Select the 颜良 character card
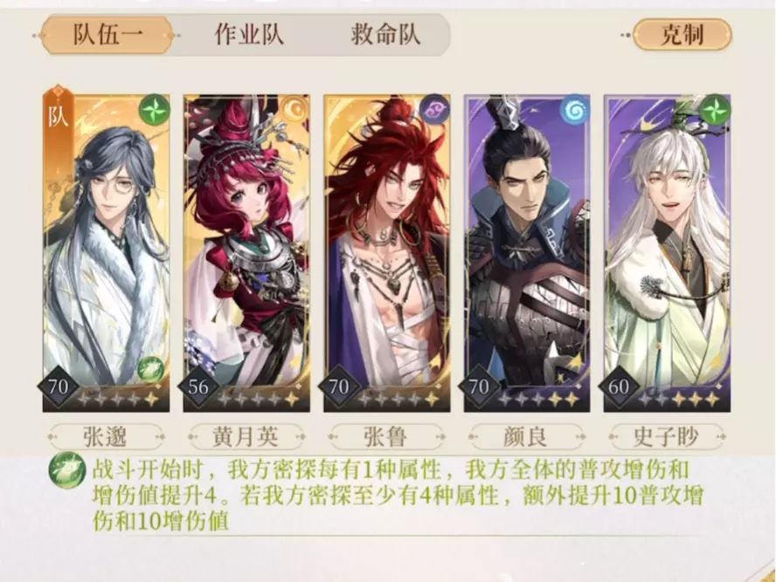The width and height of the screenshot is (776, 582). (527, 253)
